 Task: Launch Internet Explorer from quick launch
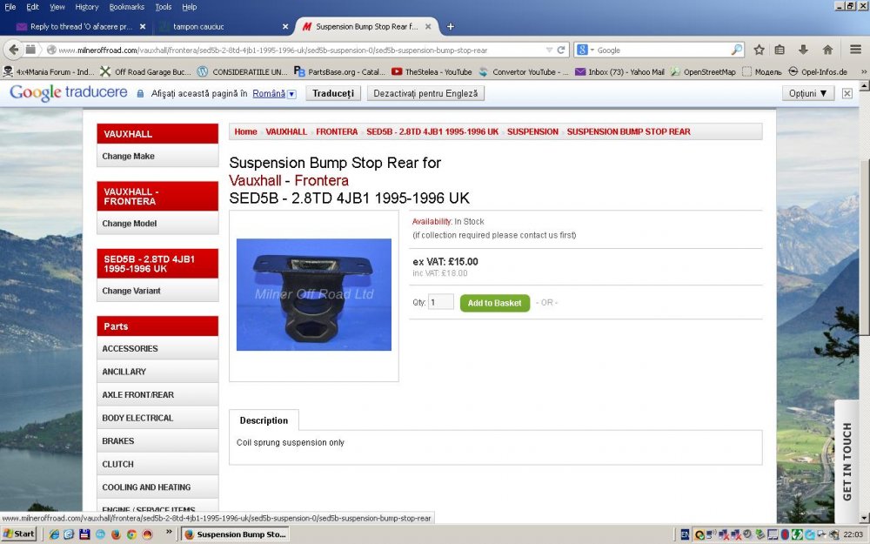(54, 534)
